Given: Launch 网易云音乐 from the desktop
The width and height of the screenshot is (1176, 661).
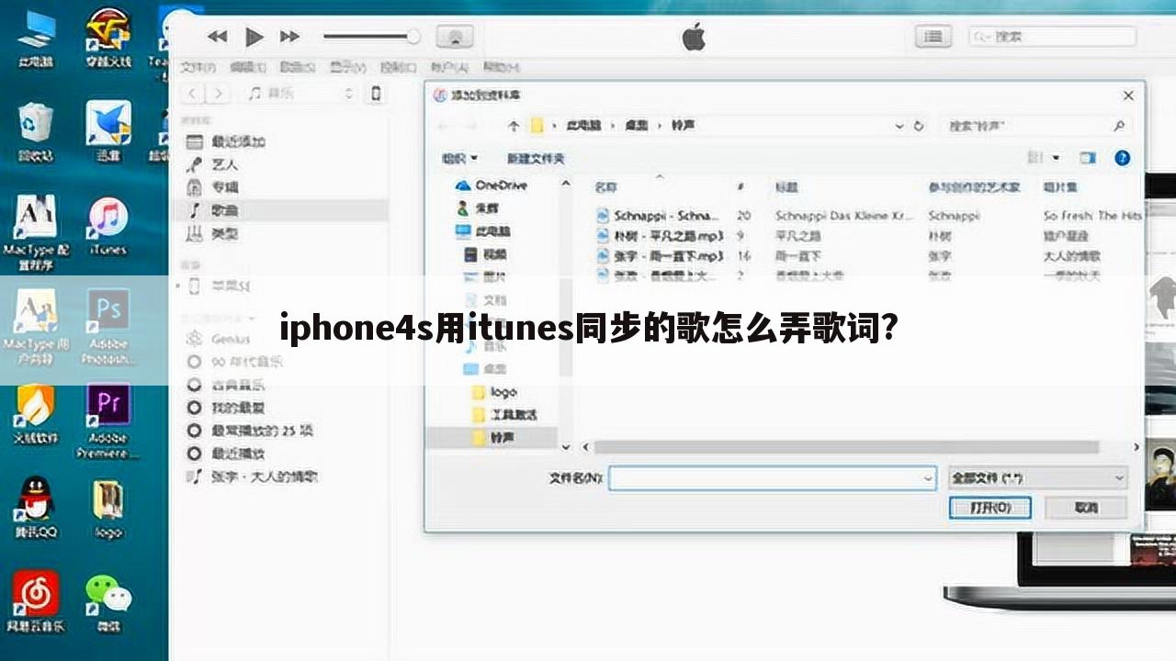Looking at the screenshot, I should [35, 592].
